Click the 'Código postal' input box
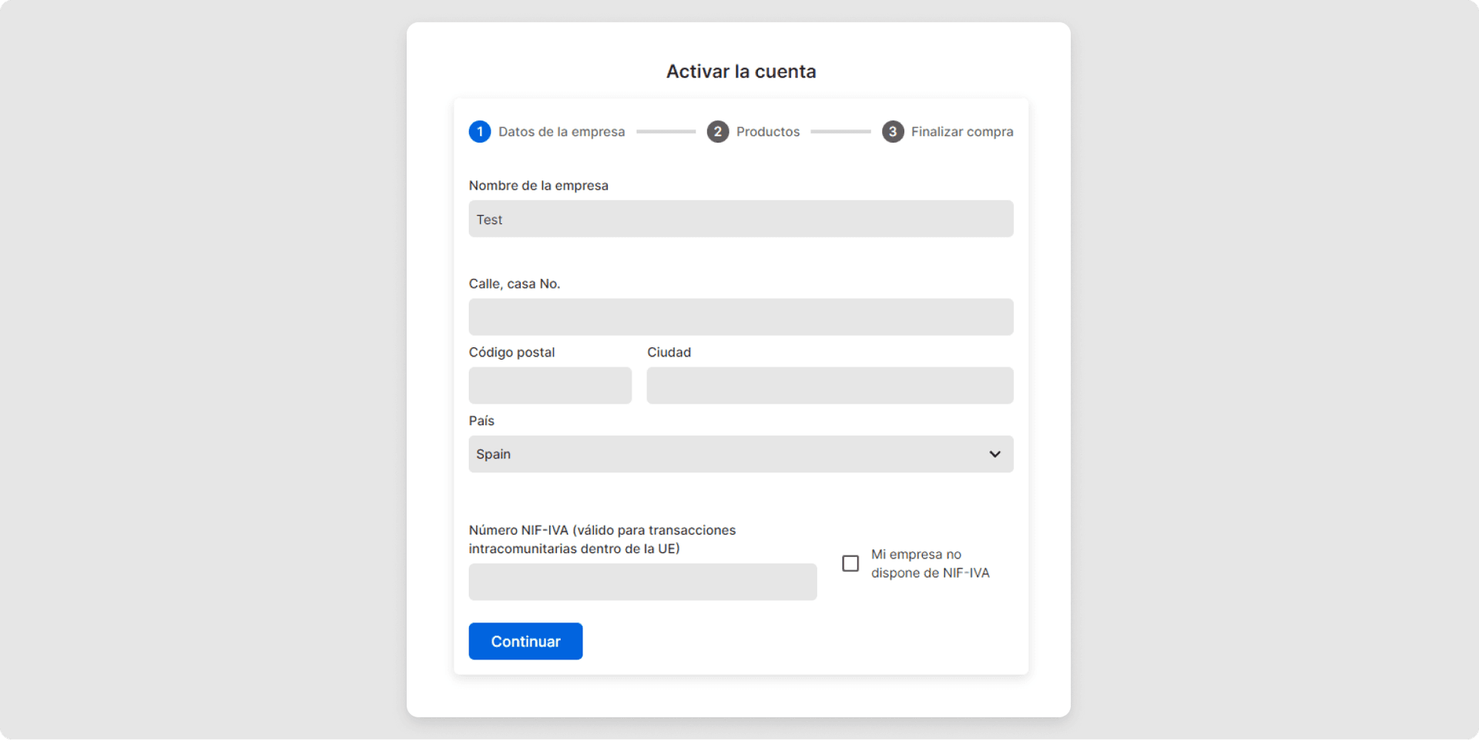The width and height of the screenshot is (1479, 741). pos(550,386)
